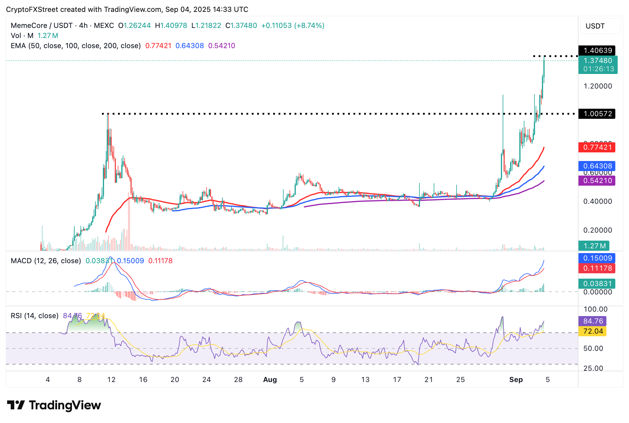Screen dimensions: 629x423
Task: Click the RSI (14, close) legend
Action: pyautogui.click(x=34, y=316)
